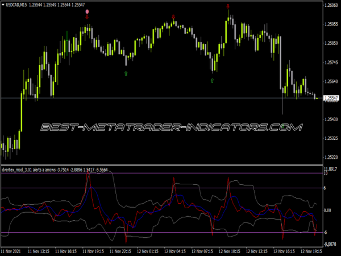Click the chart menu triangle beside USDCAD,M15
The image size is (341, 256).
click(x=3, y=5)
